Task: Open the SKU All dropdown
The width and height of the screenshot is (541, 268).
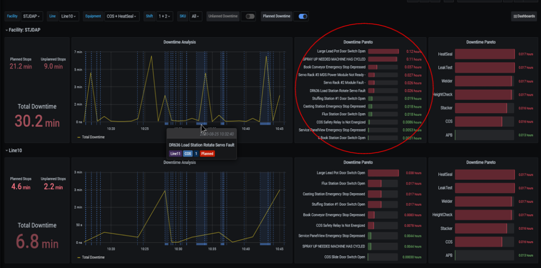Action: [195, 16]
